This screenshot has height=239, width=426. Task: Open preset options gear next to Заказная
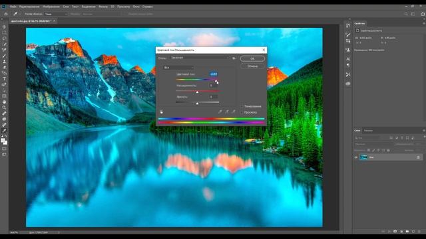pos(234,58)
